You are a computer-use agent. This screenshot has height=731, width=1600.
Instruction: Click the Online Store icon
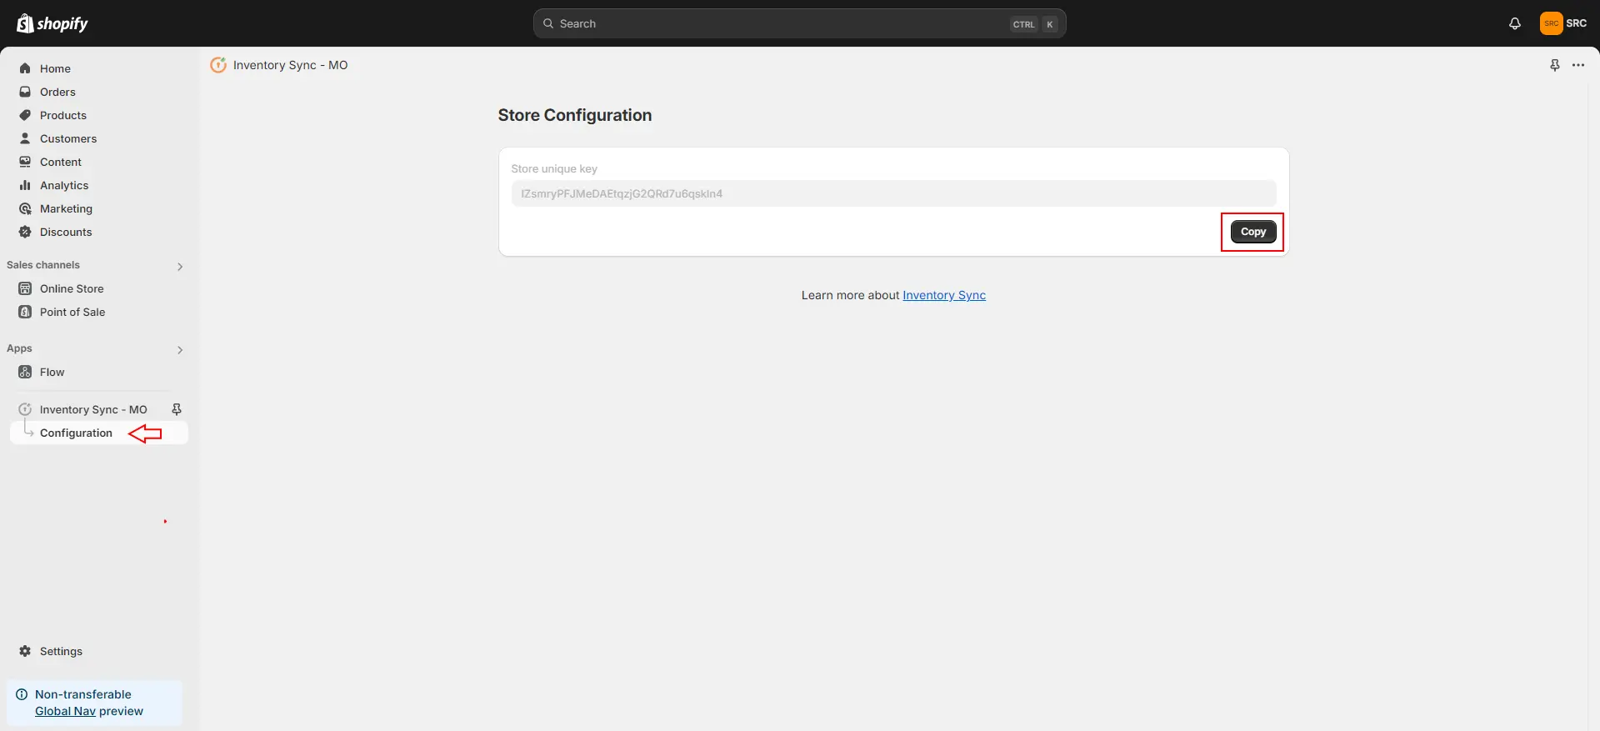25,288
